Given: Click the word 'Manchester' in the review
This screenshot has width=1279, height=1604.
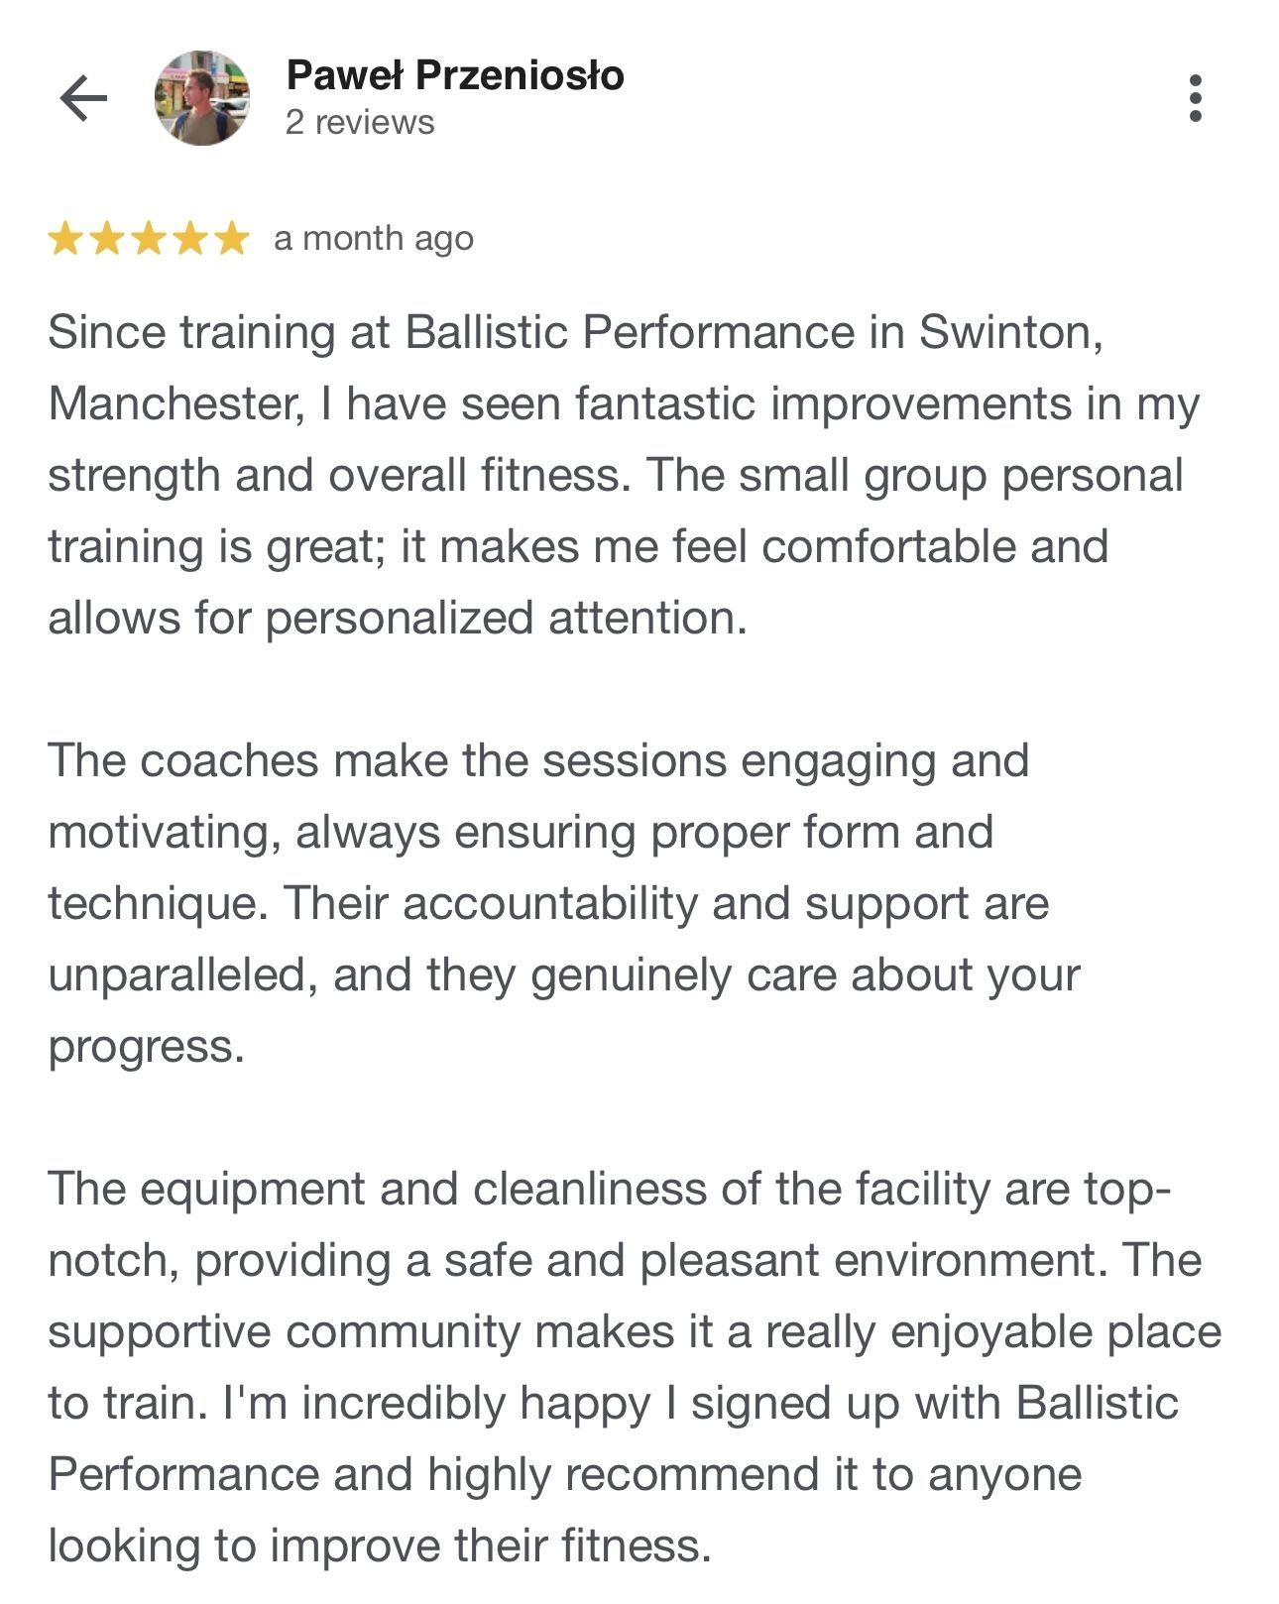Looking at the screenshot, I should pyautogui.click(x=175, y=404).
